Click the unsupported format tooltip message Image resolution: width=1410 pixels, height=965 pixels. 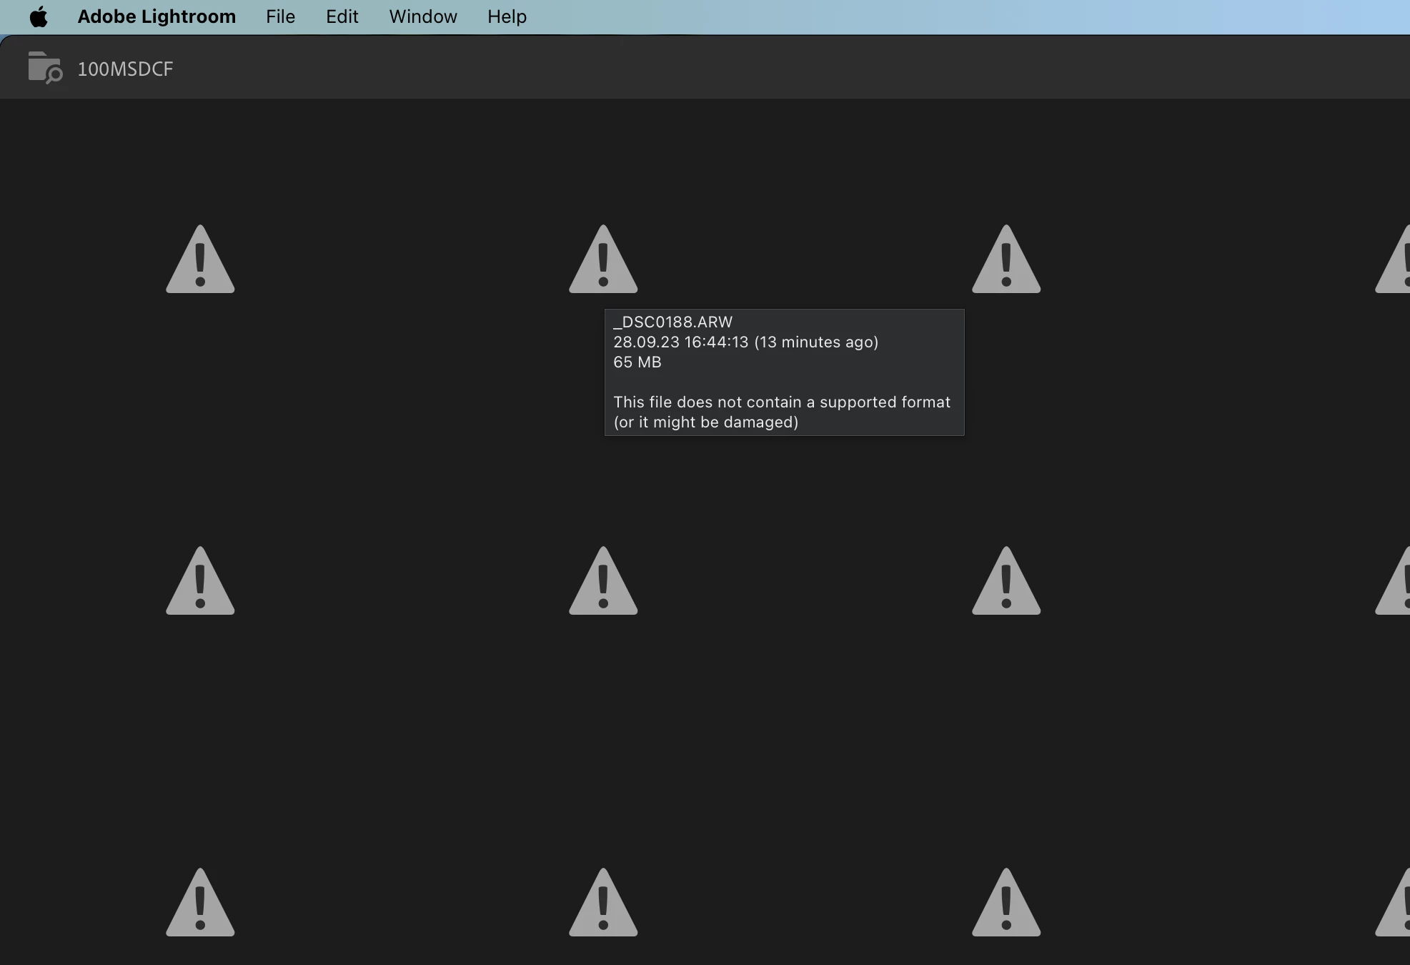tap(782, 412)
